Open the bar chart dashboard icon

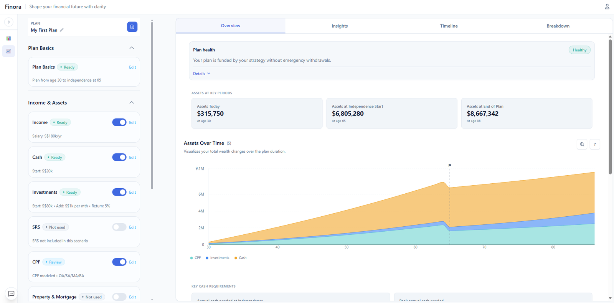(8, 38)
